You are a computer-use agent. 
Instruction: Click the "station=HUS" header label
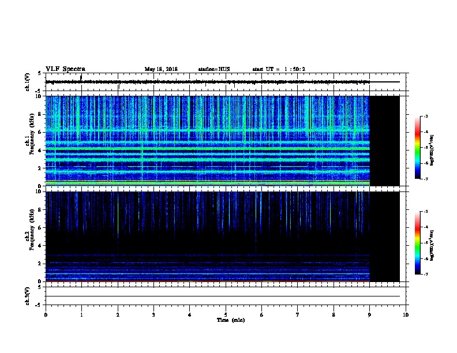coord(214,69)
